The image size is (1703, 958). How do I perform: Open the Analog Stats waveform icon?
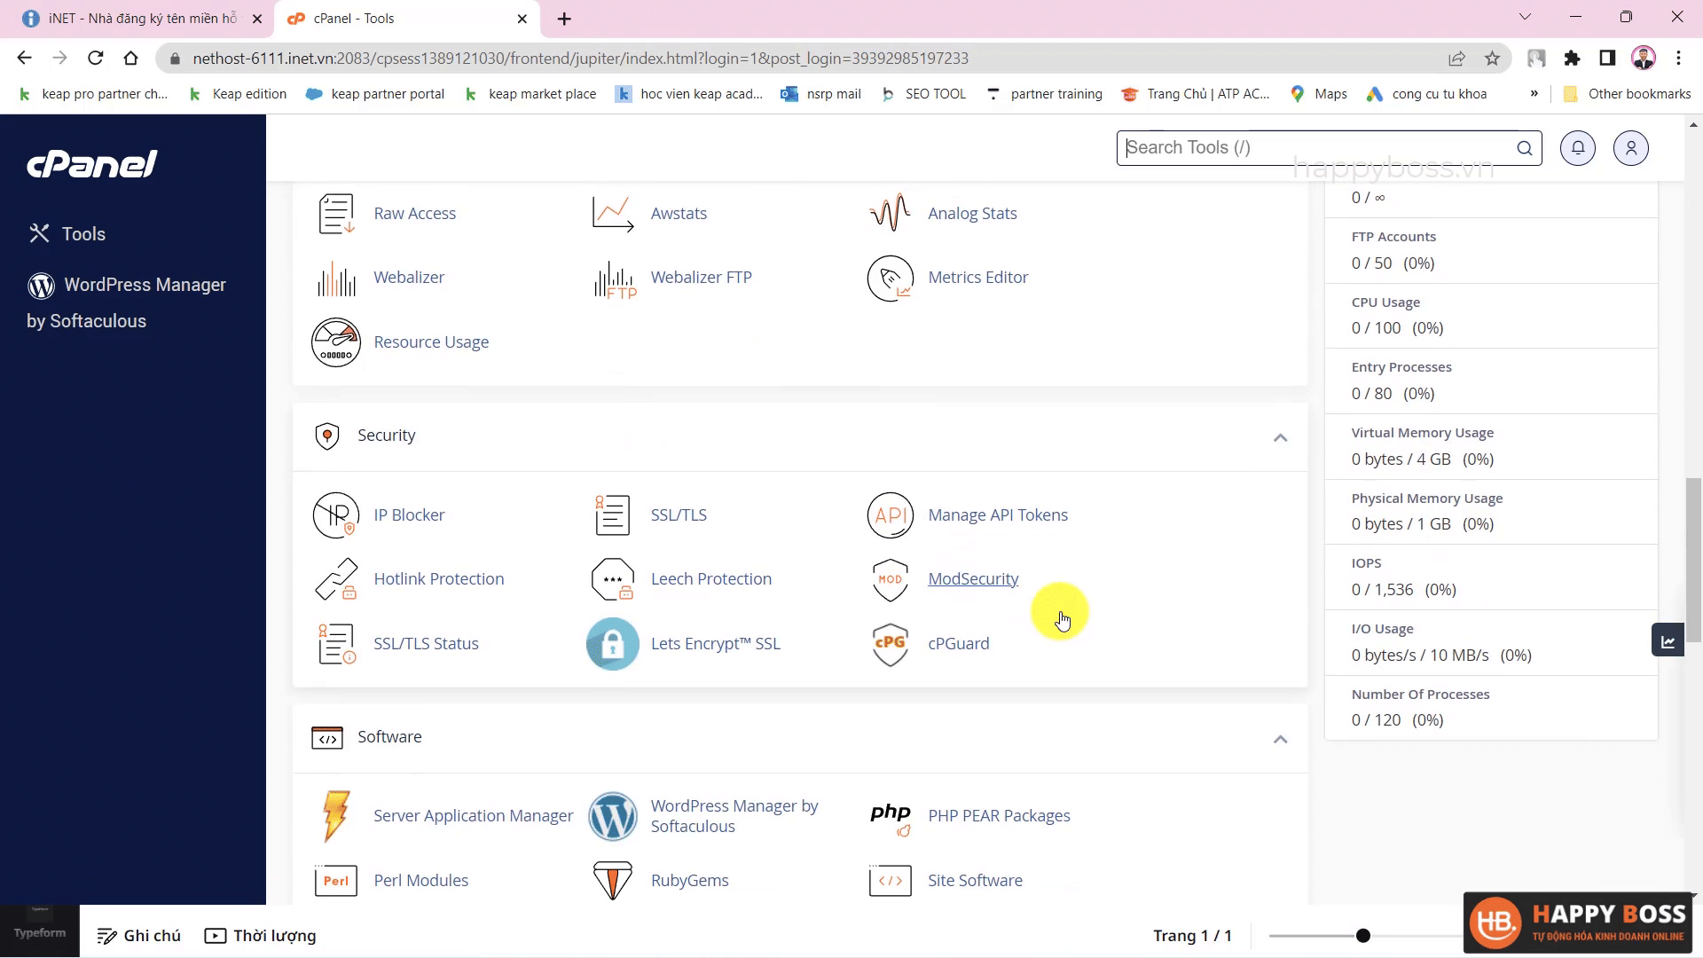pos(890,213)
